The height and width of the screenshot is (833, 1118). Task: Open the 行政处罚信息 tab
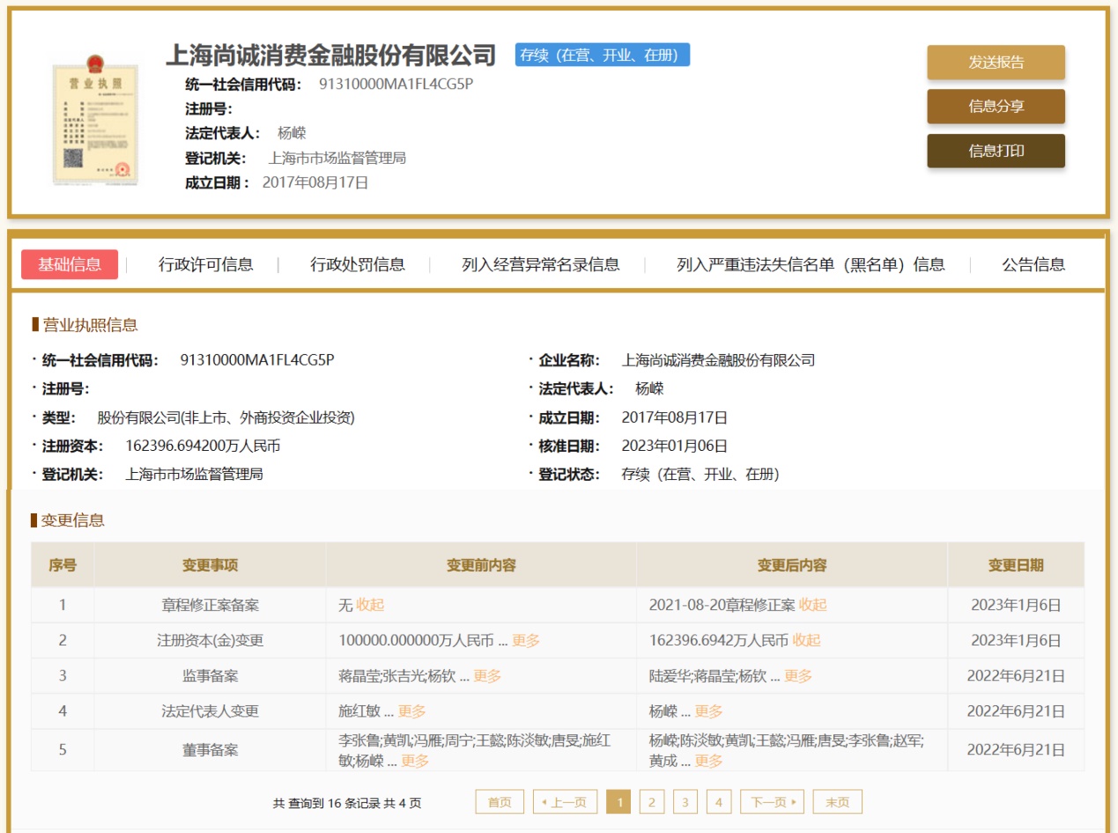click(357, 264)
